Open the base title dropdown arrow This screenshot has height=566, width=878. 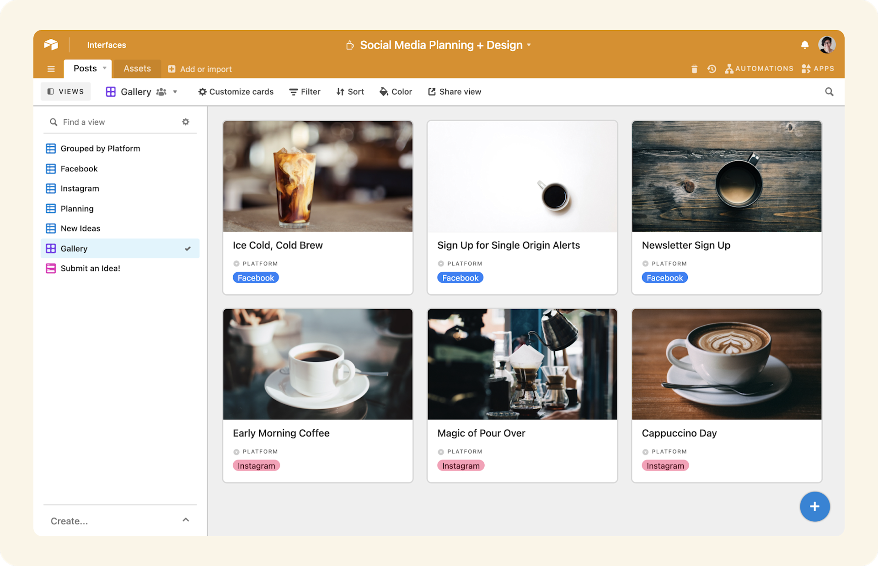click(x=529, y=45)
